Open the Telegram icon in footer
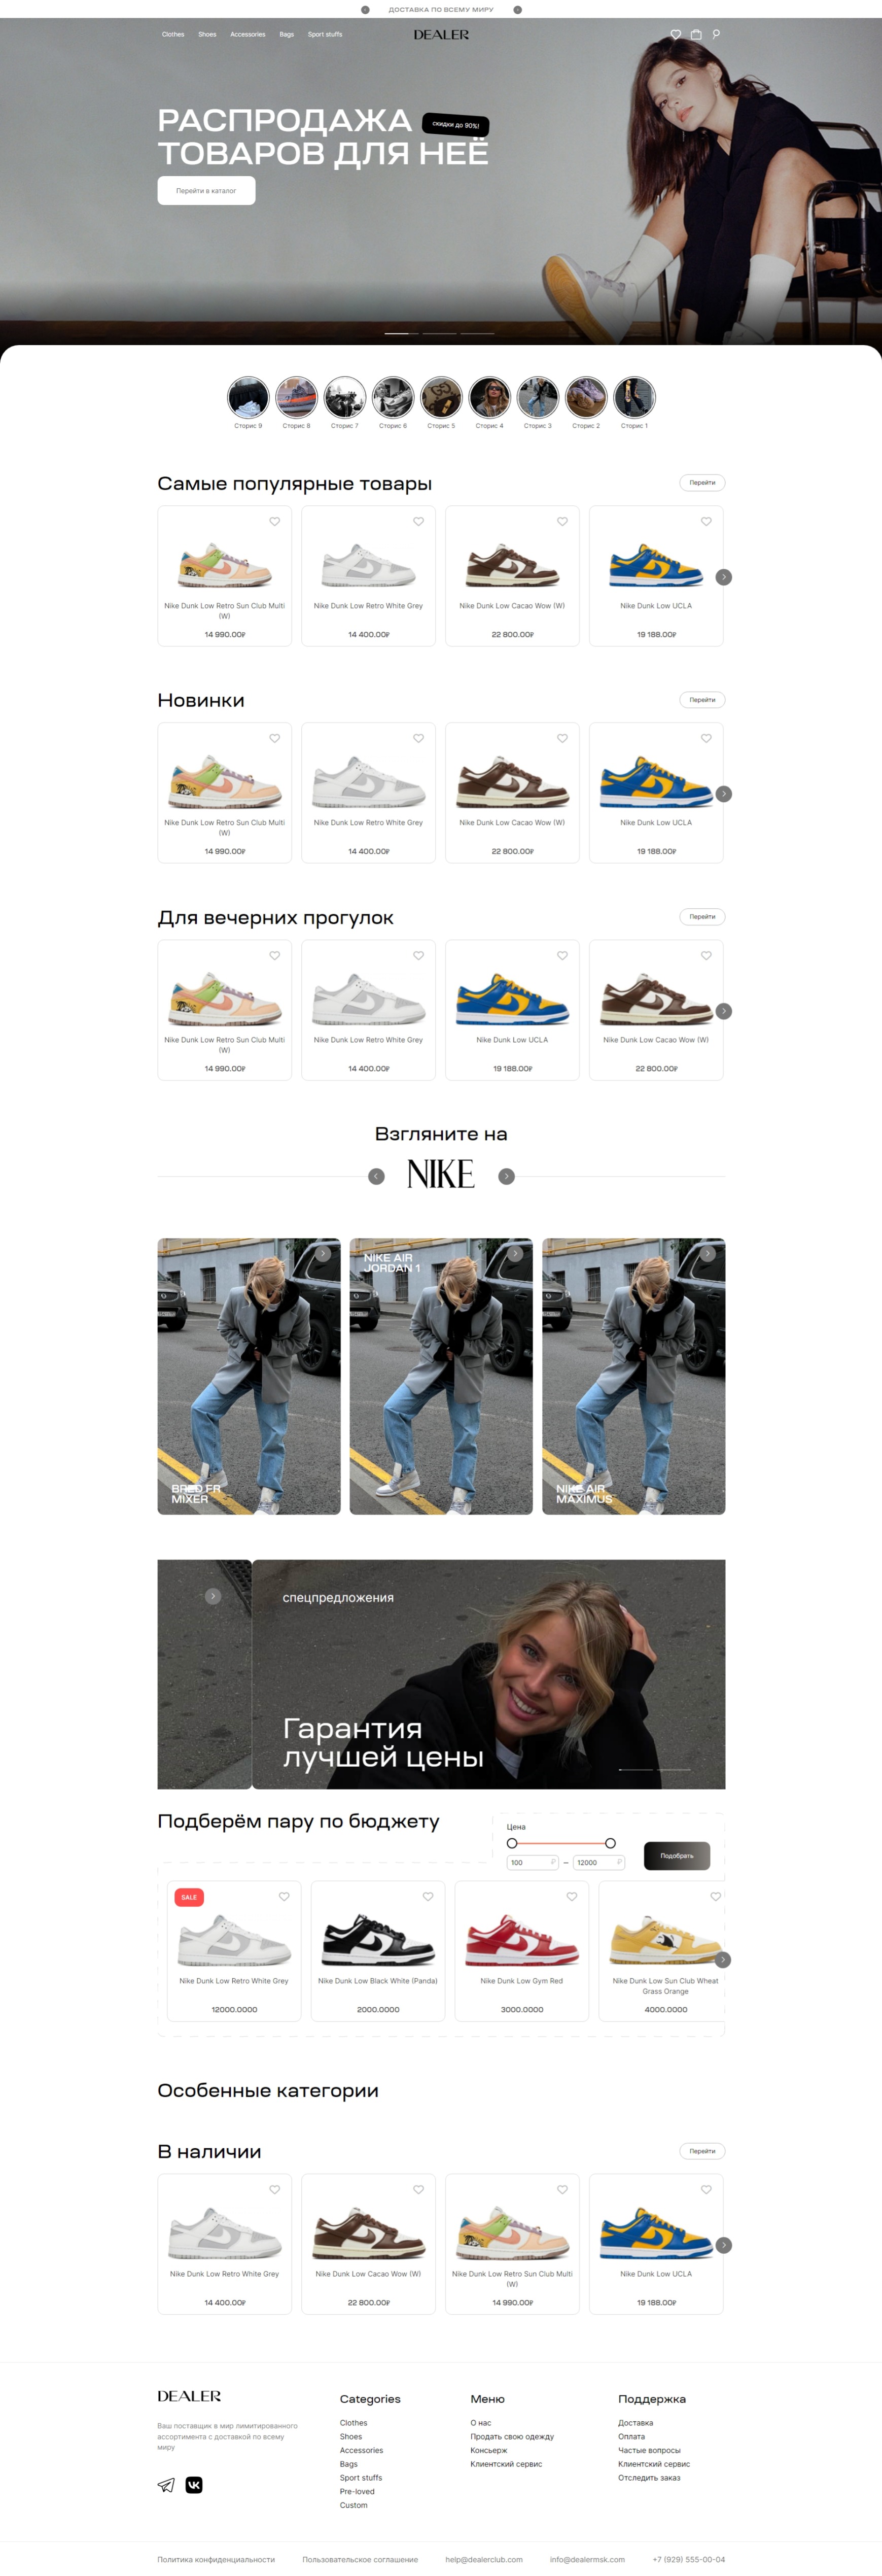 [x=166, y=2485]
